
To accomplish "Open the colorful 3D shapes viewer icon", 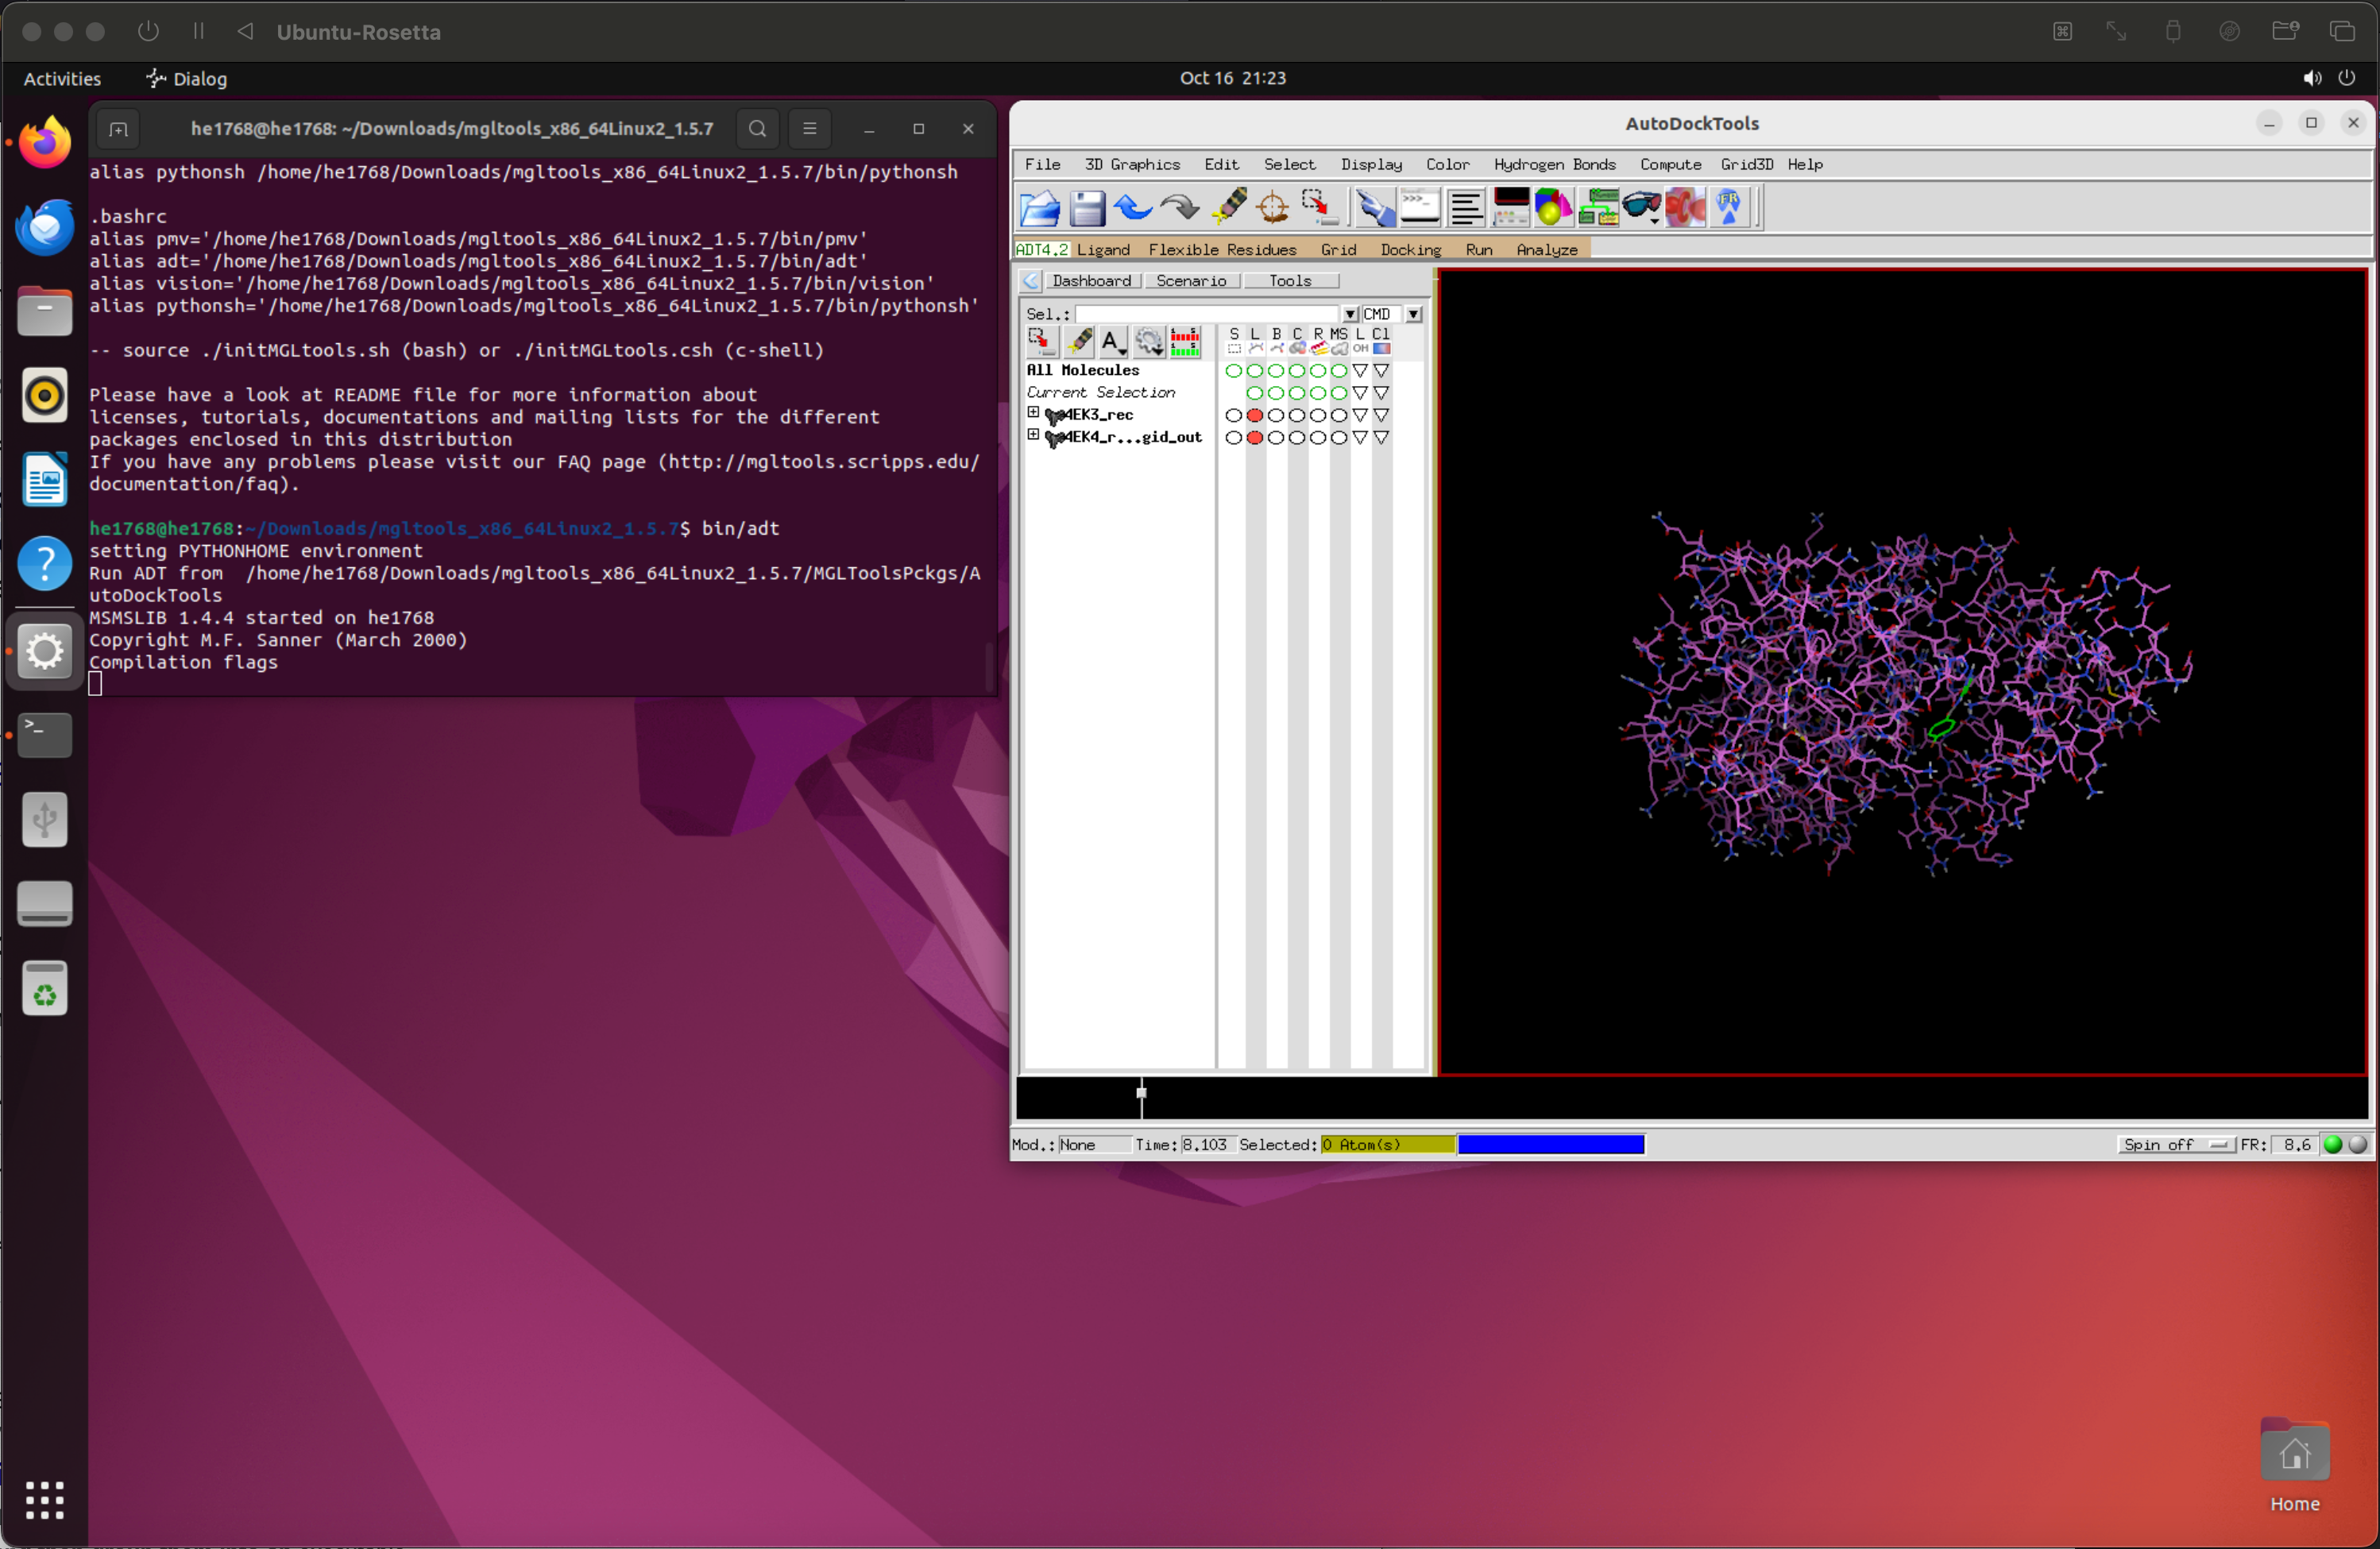I will (1553, 208).
